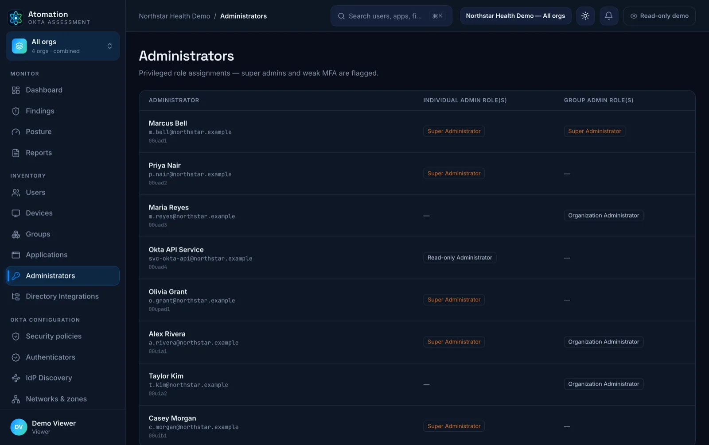
Task: Open the Dashboard page
Action: coord(63,90)
